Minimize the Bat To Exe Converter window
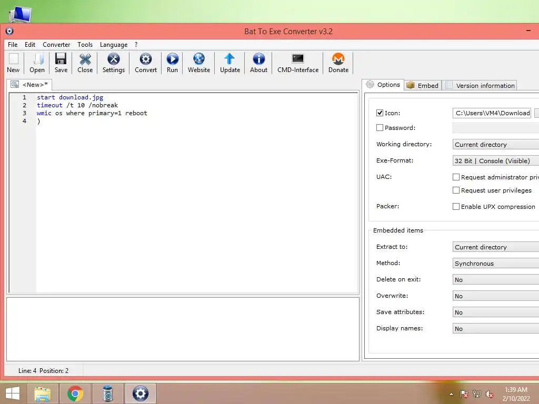Image resolution: width=539 pixels, height=404 pixels. [x=528, y=31]
